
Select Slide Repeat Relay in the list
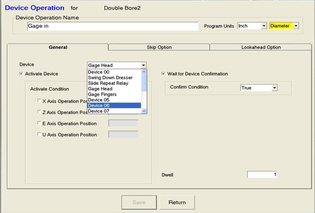coord(108,83)
